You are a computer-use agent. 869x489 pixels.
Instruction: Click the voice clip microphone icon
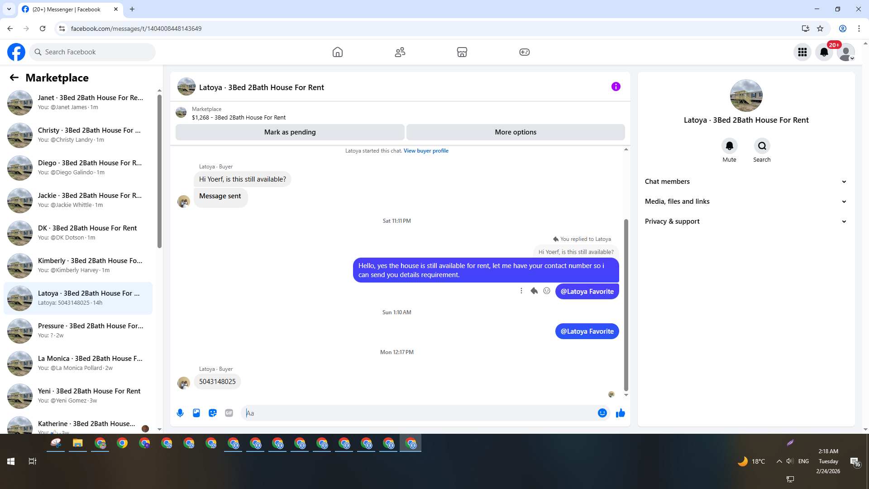pyautogui.click(x=180, y=413)
